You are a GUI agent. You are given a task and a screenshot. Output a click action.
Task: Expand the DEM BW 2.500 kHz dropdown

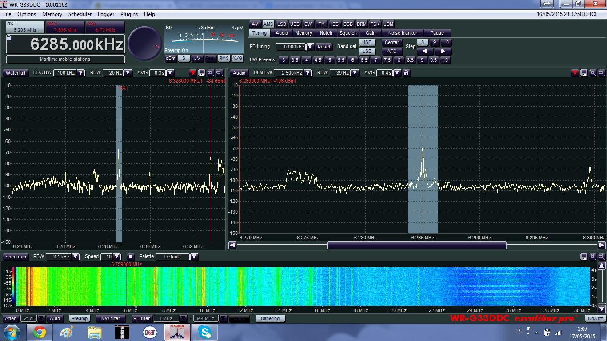tap(307, 73)
